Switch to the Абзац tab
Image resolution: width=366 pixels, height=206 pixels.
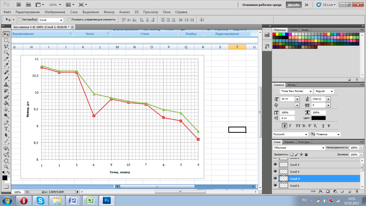[291, 85]
